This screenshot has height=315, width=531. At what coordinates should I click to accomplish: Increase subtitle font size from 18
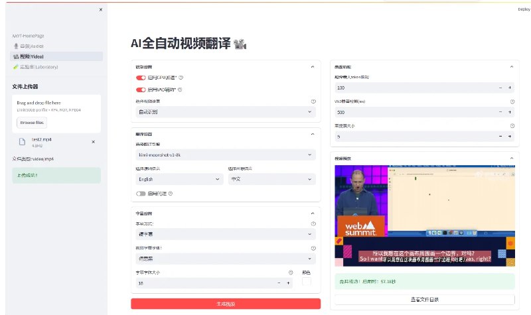[x=288, y=283]
